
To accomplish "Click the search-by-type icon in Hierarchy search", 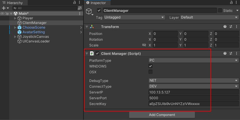I will pos(80,8).
